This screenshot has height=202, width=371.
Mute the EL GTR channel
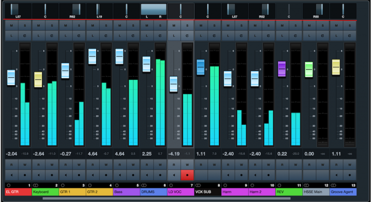coord(11,25)
